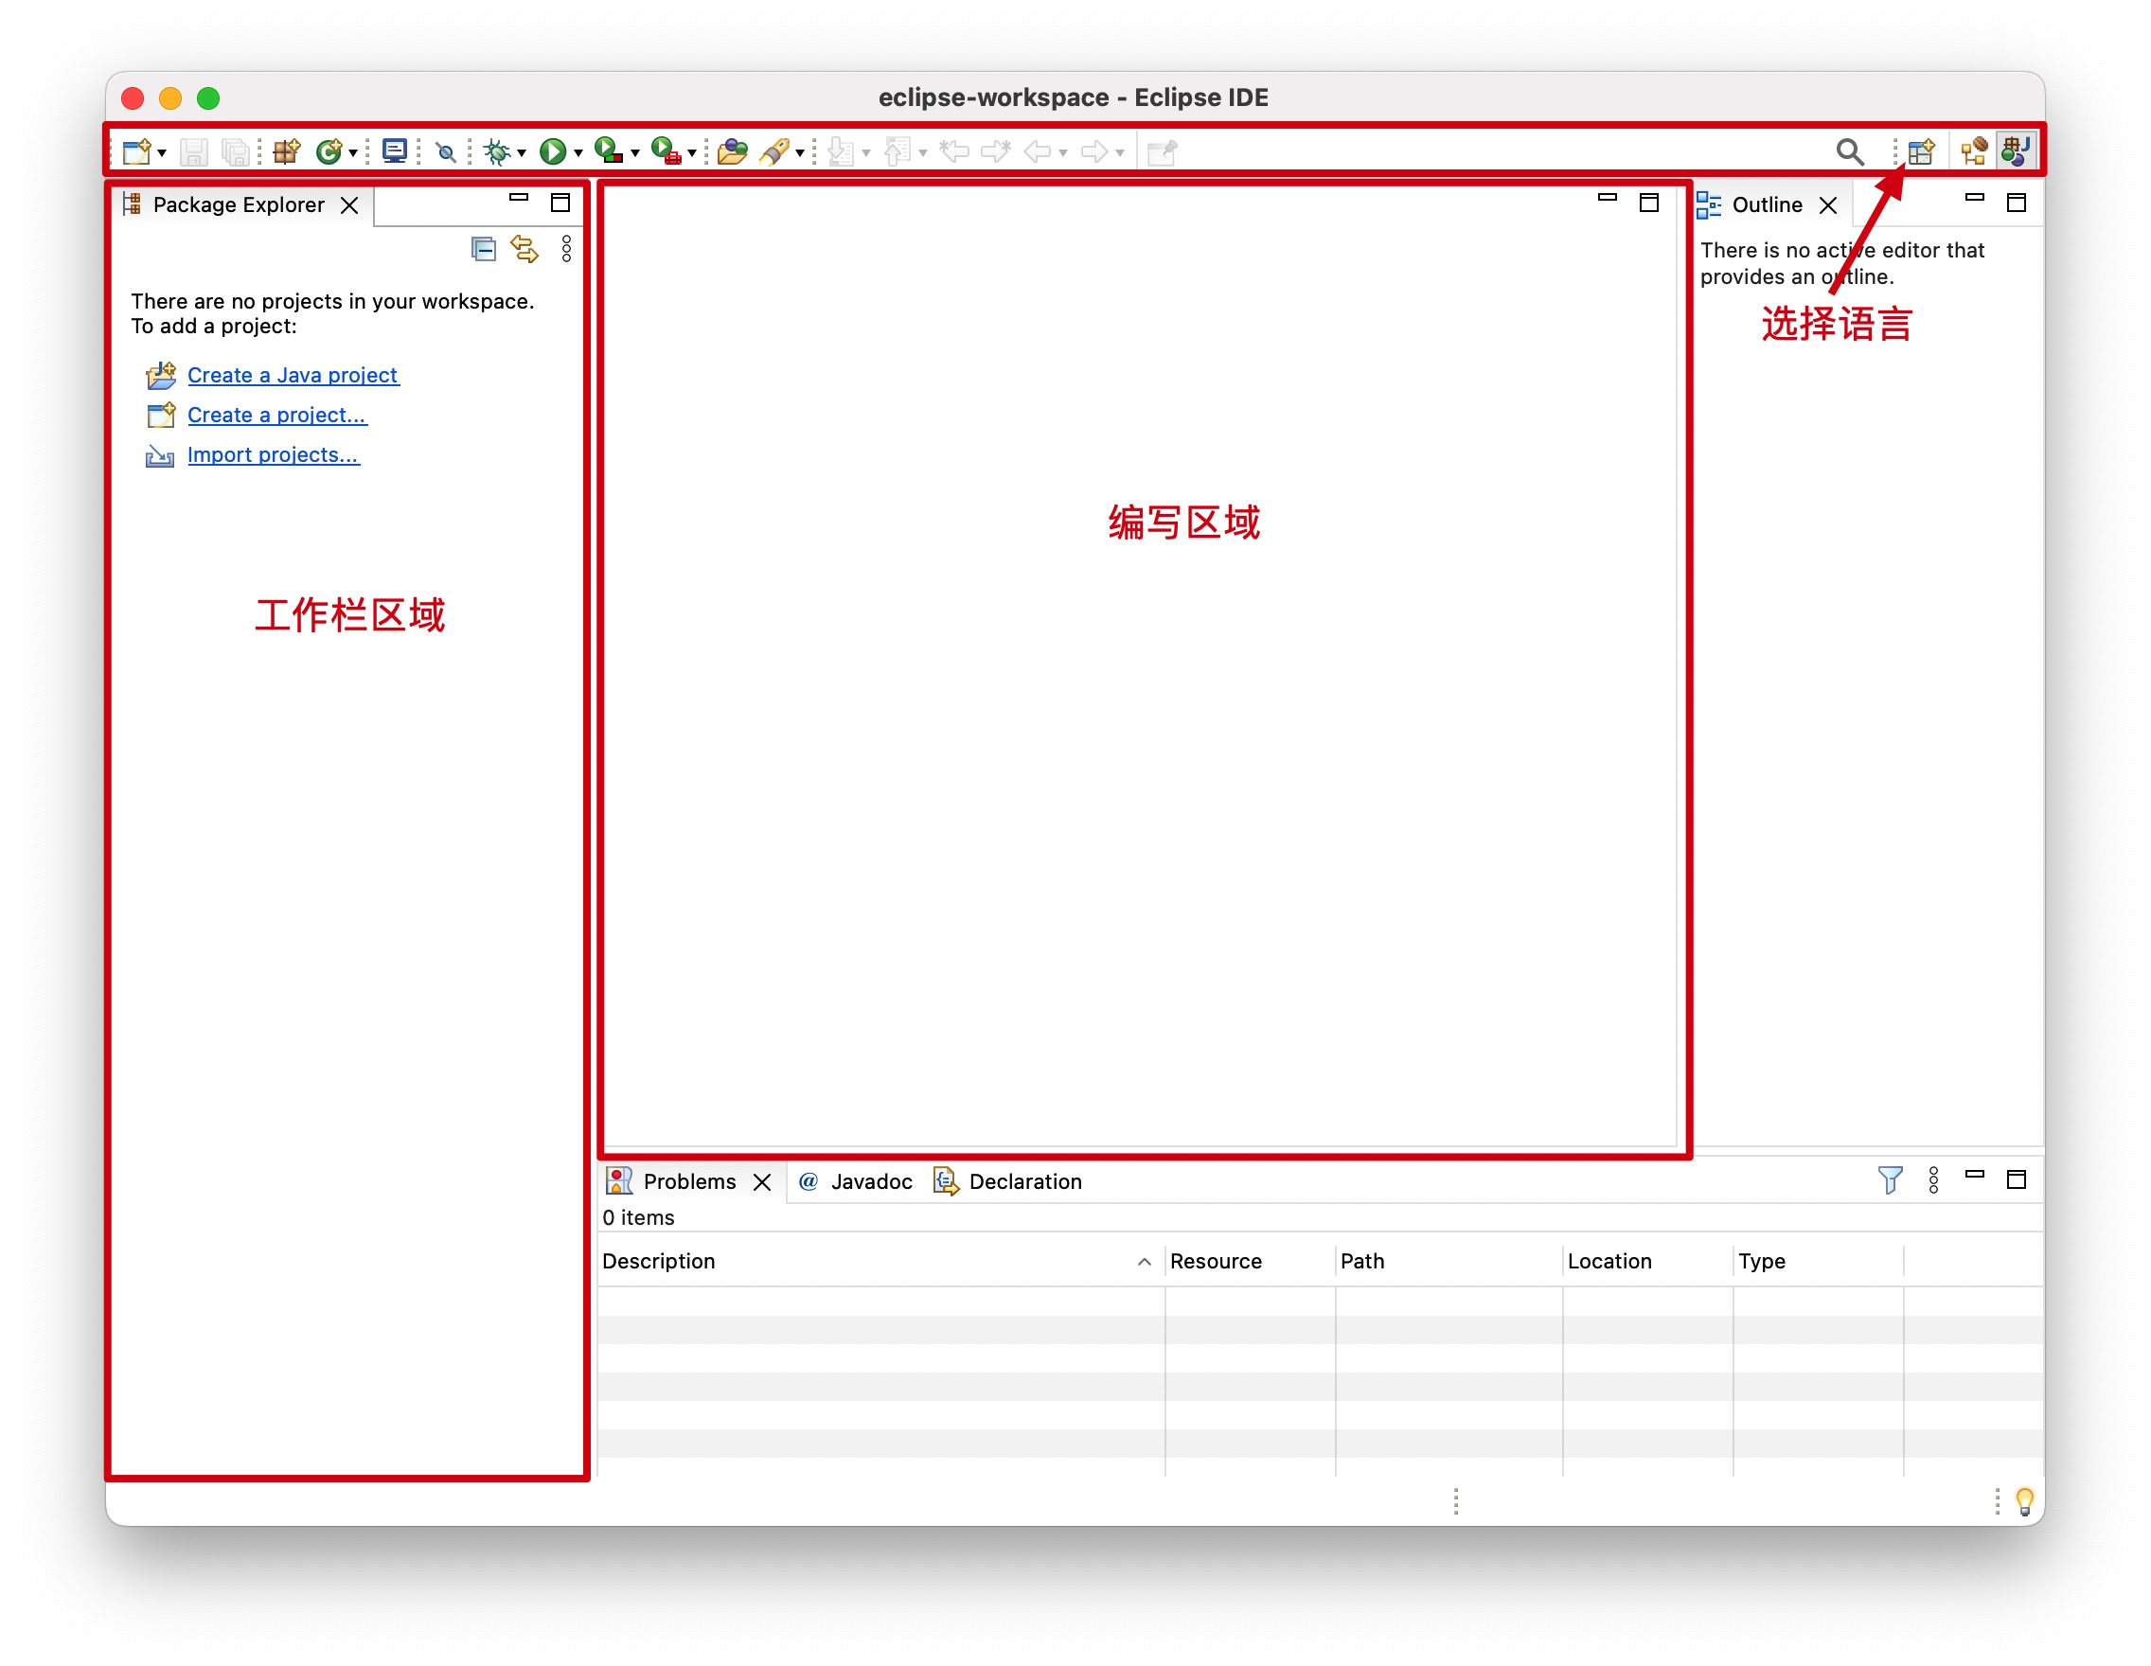Click the Back navigation arrow

pyautogui.click(x=1038, y=151)
